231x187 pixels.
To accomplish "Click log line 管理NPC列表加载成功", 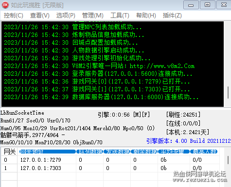I will pos(73,27).
